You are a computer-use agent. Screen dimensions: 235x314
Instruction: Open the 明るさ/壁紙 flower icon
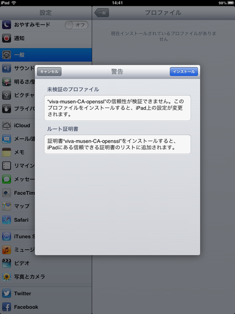click(x=6, y=82)
